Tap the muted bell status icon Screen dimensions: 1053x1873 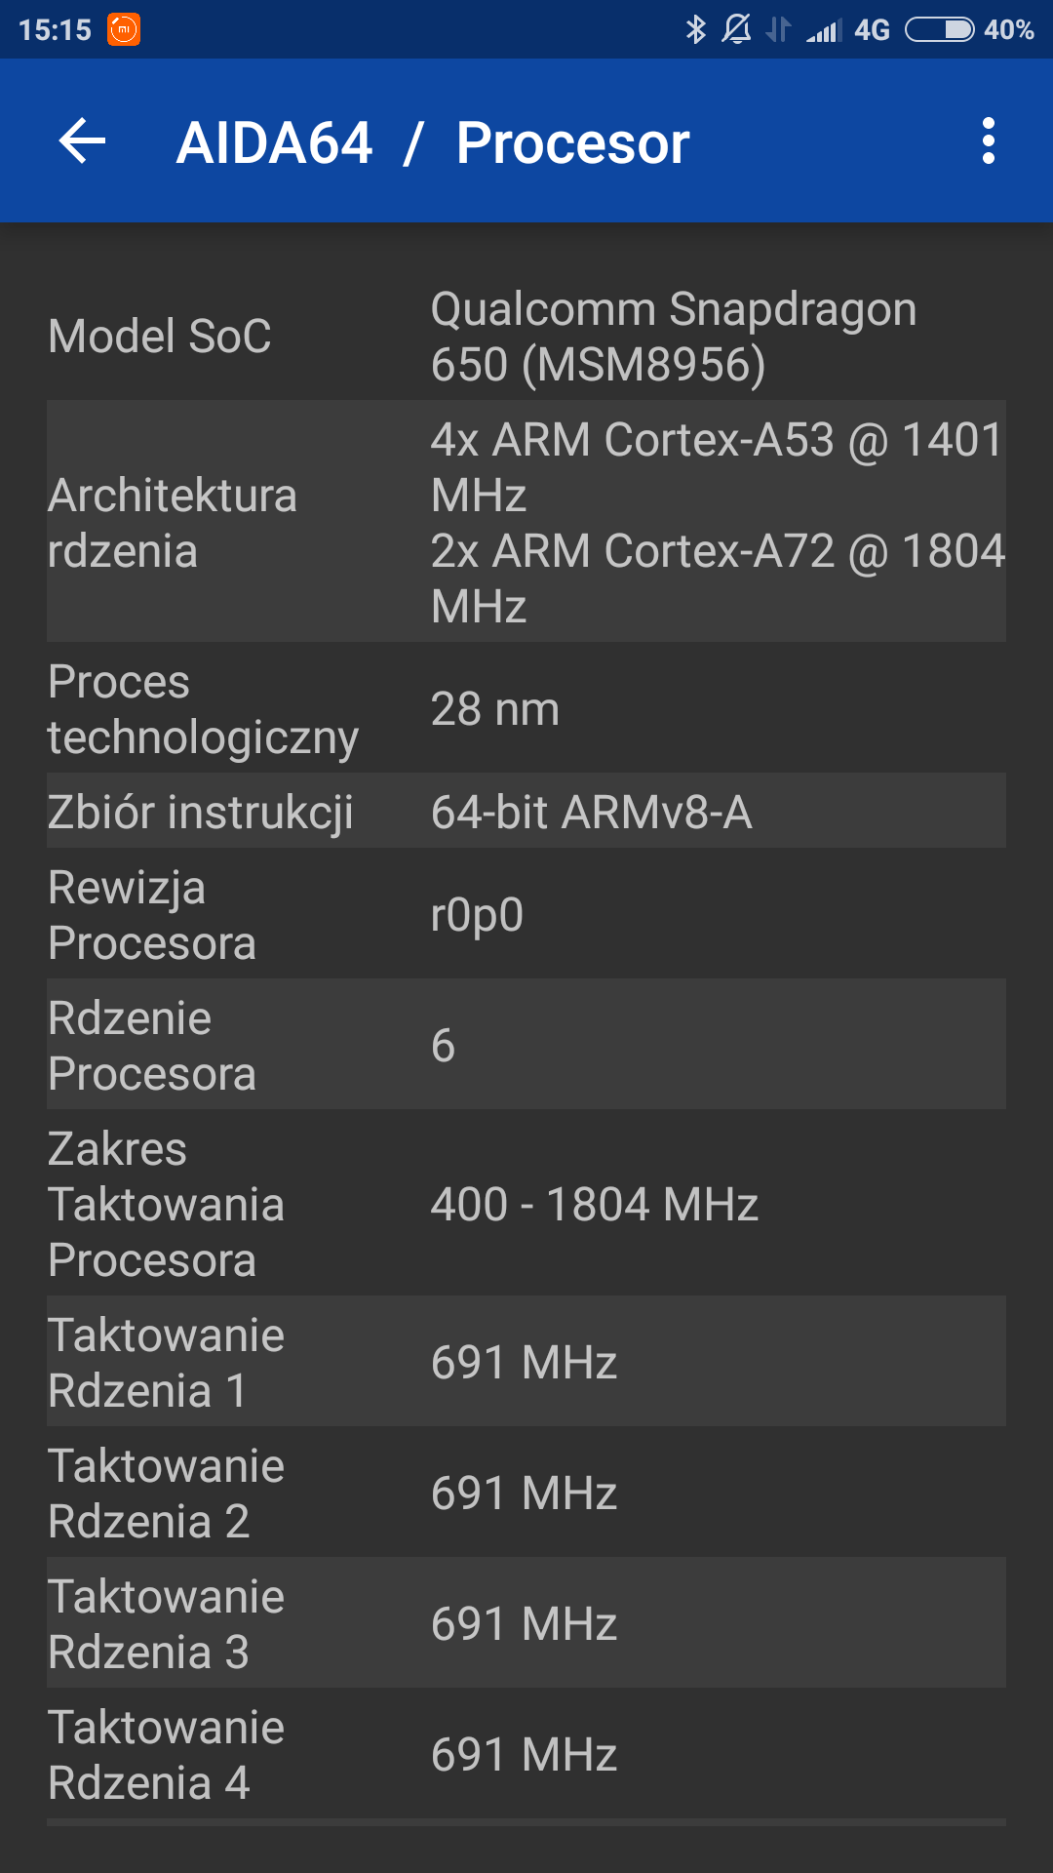(x=737, y=29)
